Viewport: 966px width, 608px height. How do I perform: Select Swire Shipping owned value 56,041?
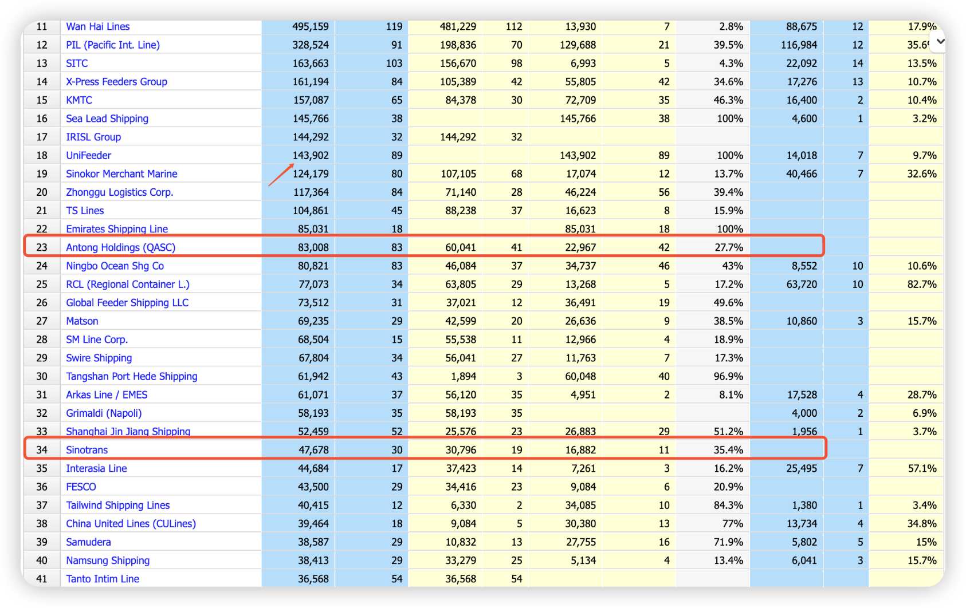tap(461, 358)
